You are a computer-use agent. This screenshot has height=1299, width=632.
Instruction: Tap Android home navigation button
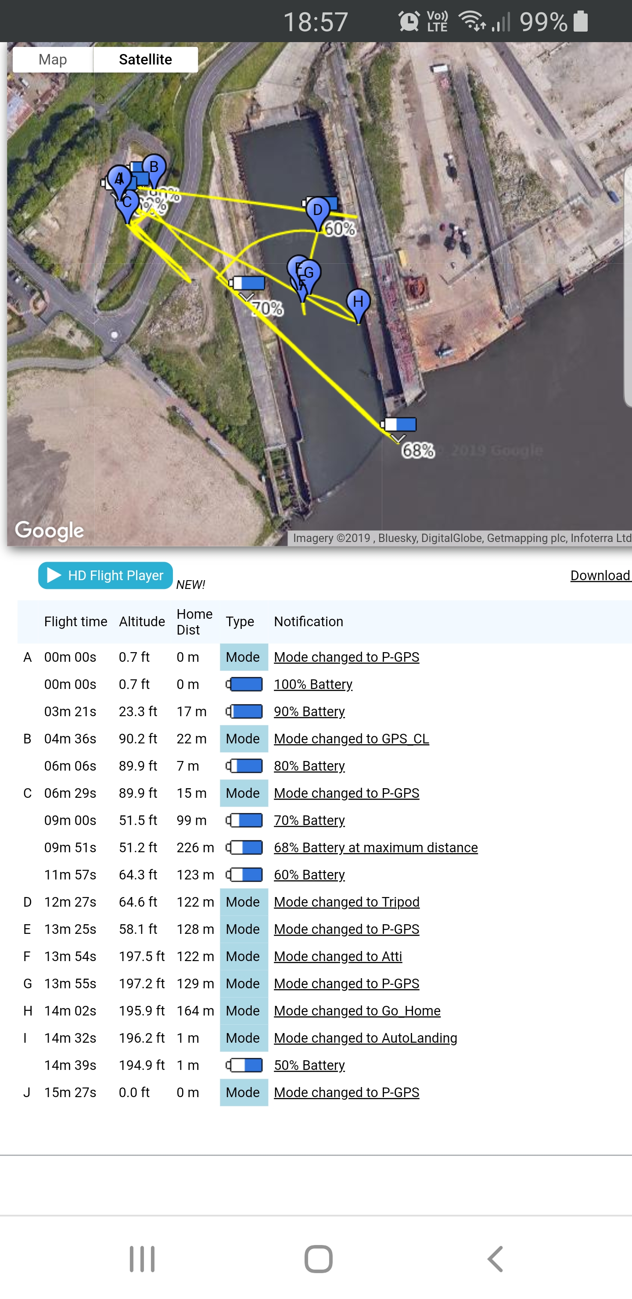pyautogui.click(x=318, y=1259)
